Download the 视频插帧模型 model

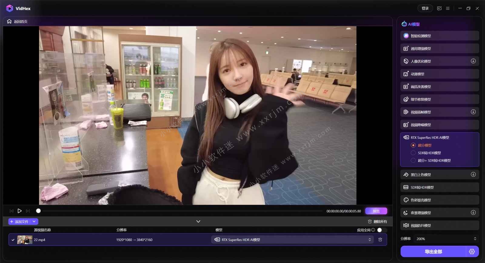click(473, 112)
